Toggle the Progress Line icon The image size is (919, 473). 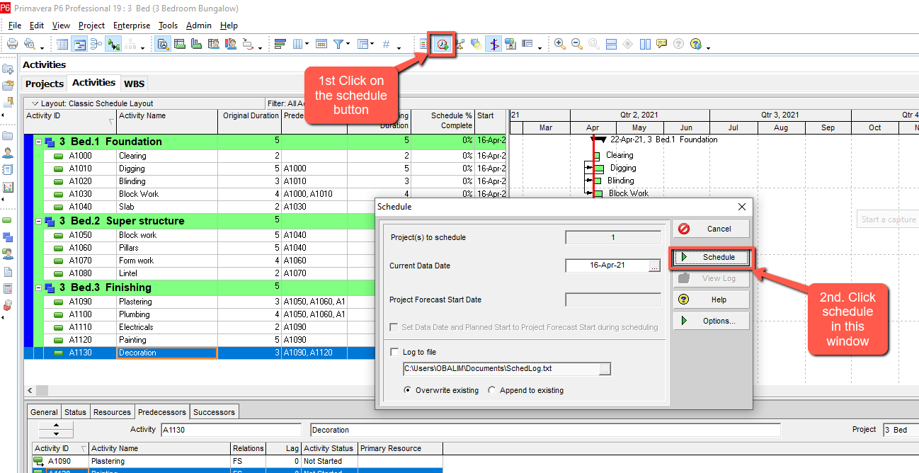(x=493, y=44)
